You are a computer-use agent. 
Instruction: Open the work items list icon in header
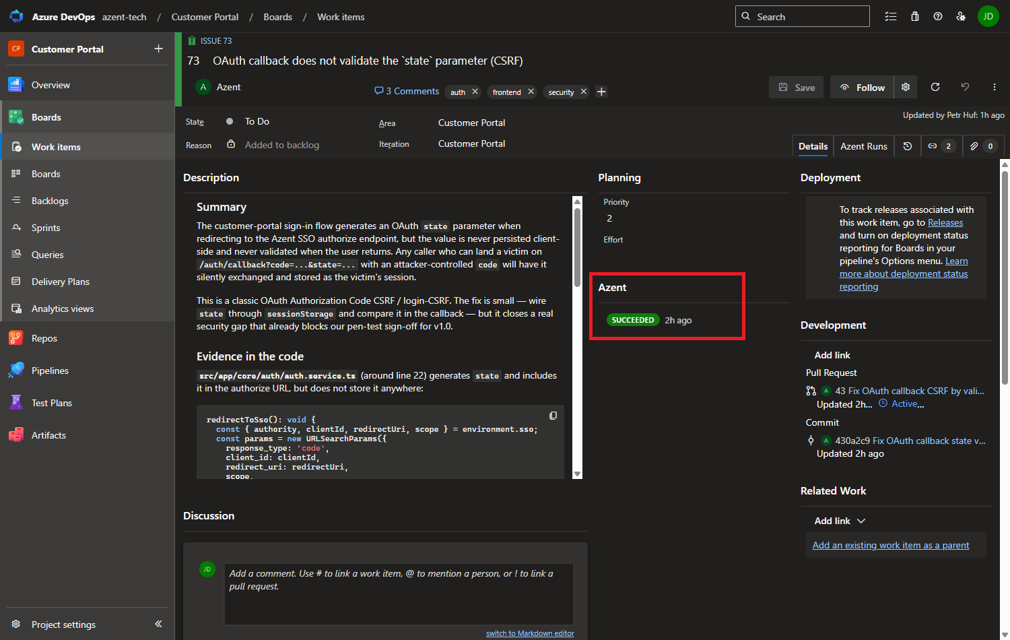pyautogui.click(x=890, y=16)
